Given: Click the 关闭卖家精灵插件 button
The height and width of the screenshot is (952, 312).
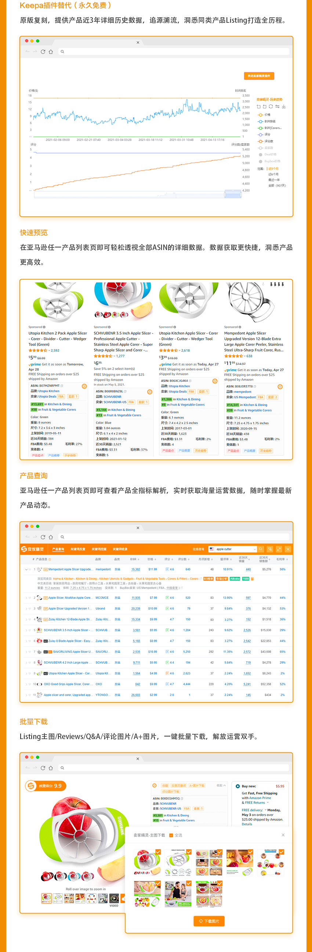Looking at the screenshot, I should click(x=259, y=76).
